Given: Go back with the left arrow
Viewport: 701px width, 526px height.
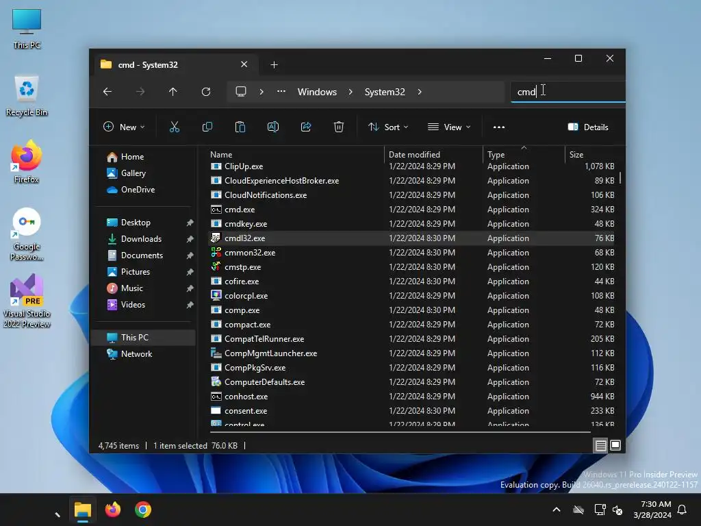Looking at the screenshot, I should coord(107,92).
